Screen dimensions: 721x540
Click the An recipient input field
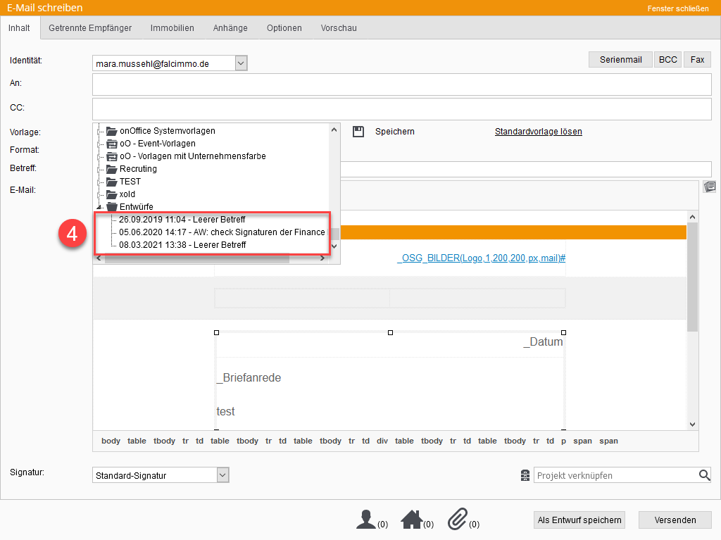coord(401,84)
